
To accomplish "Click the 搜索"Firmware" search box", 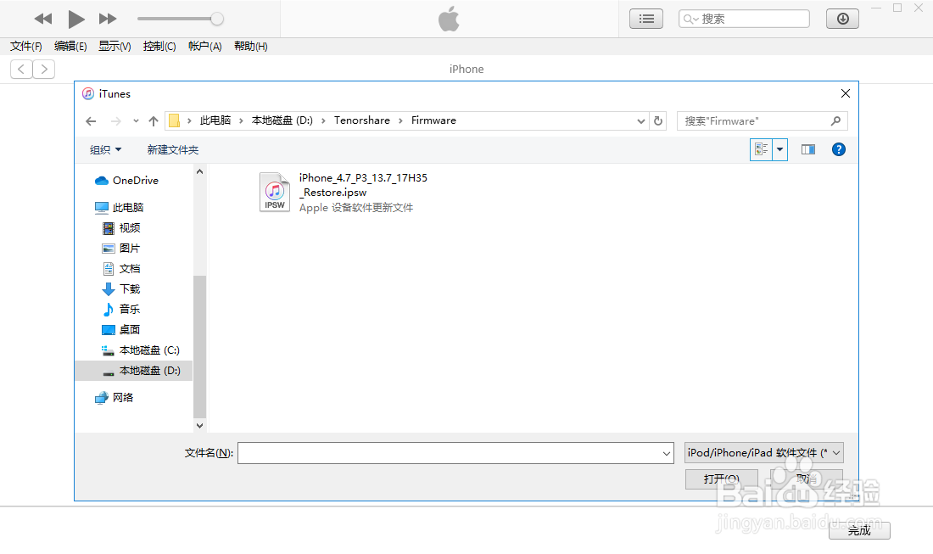I will (763, 121).
